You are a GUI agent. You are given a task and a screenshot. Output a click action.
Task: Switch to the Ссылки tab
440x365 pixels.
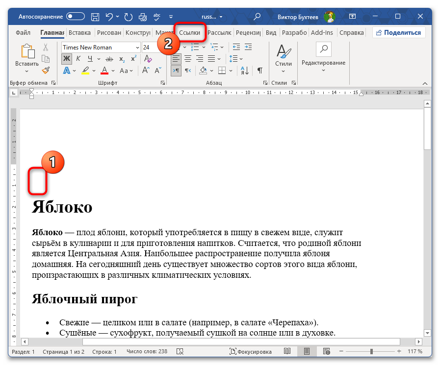click(190, 32)
